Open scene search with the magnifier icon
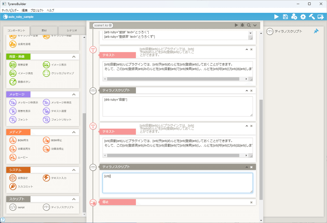This screenshot has height=223, width=327. [x=249, y=25]
